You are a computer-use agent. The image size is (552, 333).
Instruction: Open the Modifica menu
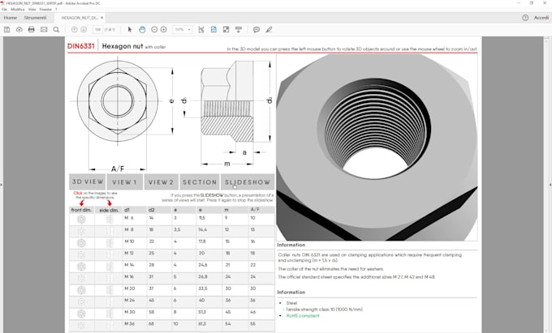click(17, 9)
